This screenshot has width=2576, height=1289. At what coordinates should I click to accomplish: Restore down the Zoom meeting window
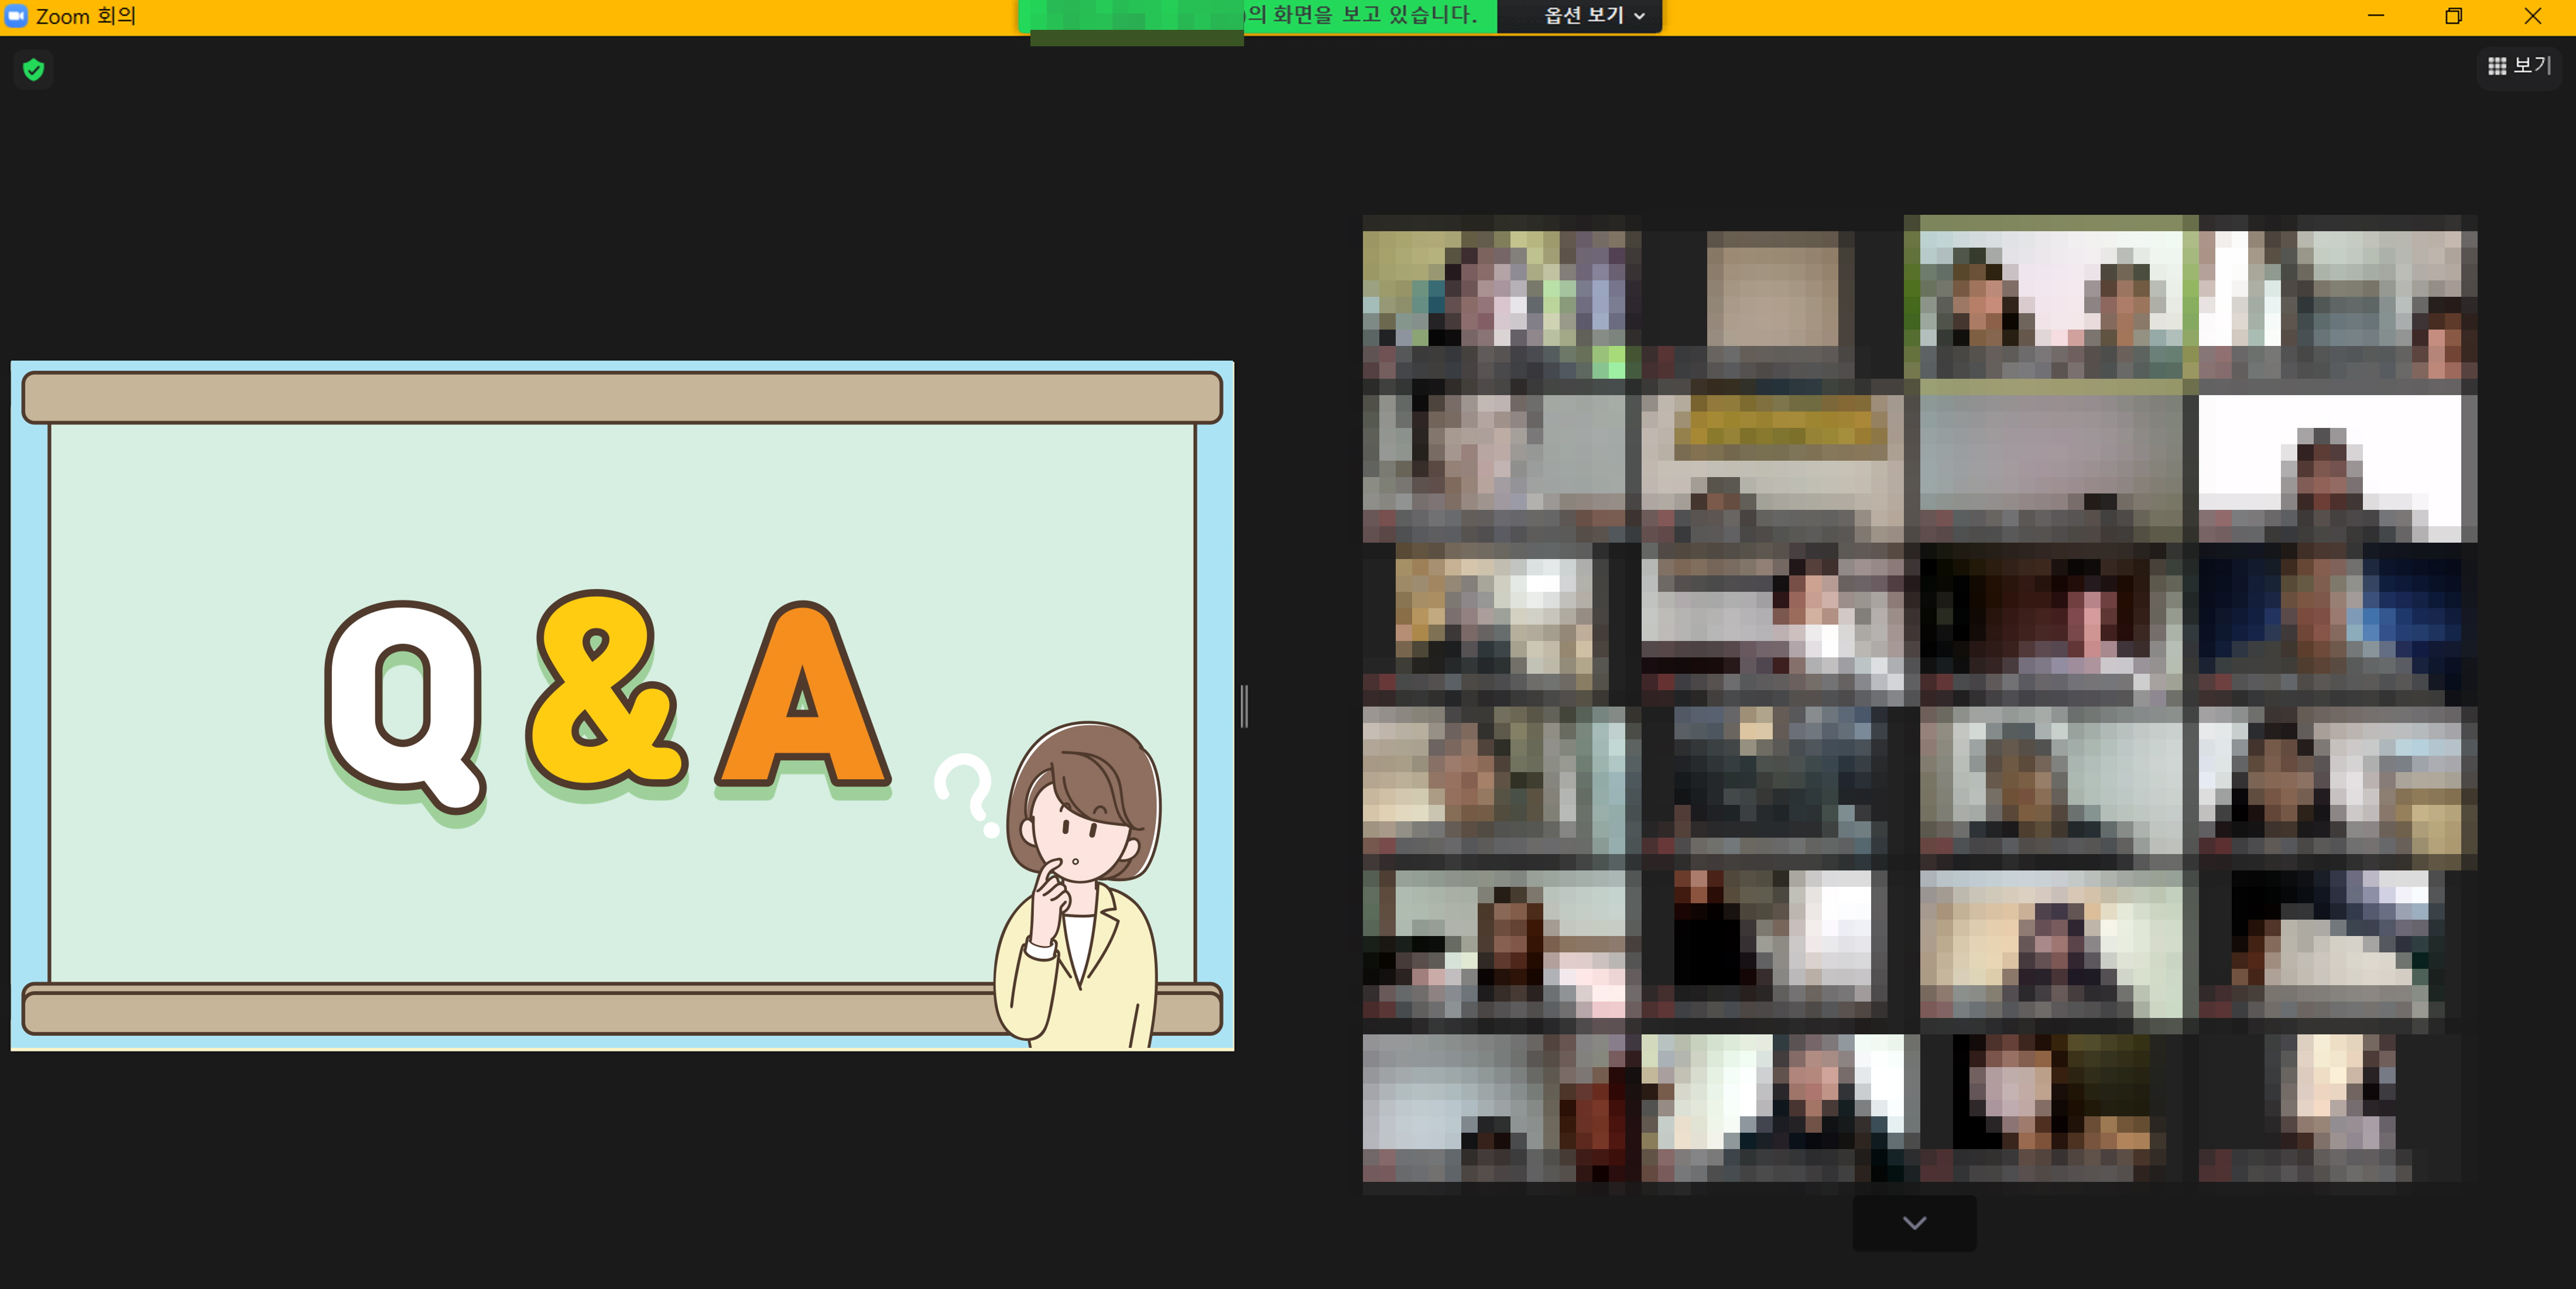pos(2453,16)
